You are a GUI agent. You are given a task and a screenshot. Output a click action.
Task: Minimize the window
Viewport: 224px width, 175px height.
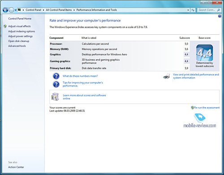click(203, 2)
